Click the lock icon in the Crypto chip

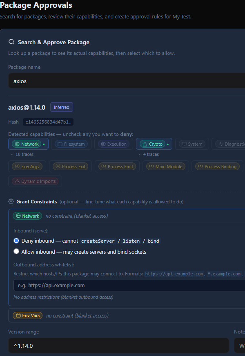pos(145,144)
